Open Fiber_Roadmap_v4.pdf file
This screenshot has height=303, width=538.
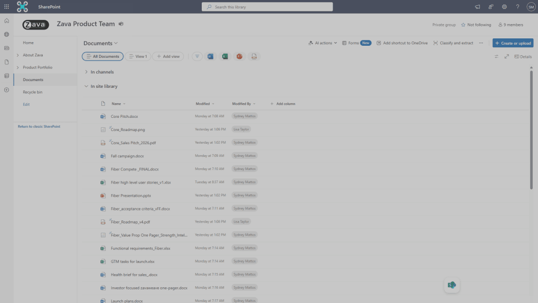pos(130,222)
